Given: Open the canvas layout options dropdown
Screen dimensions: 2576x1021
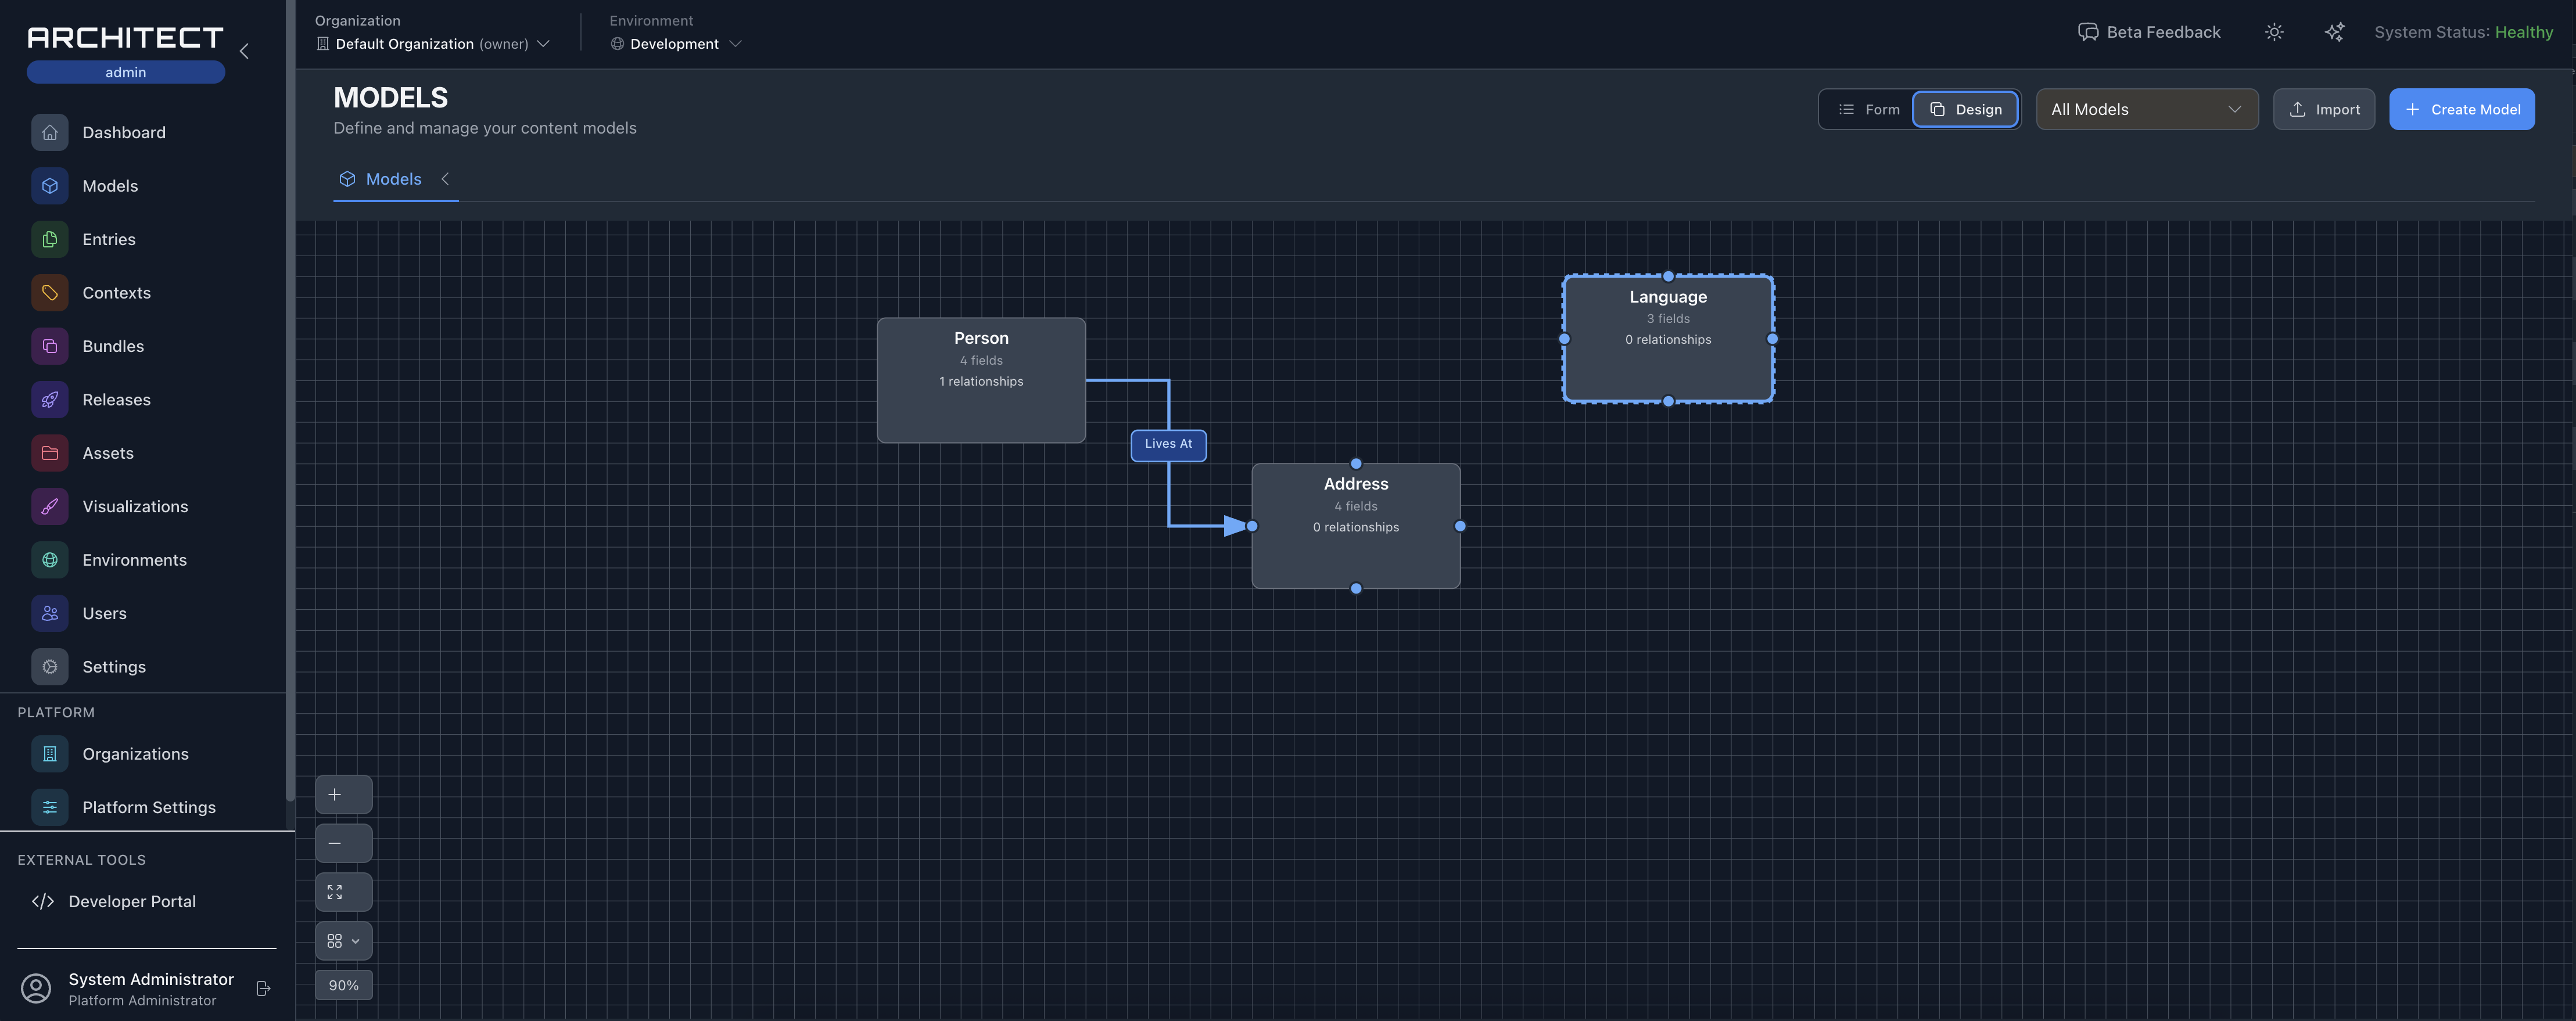Looking at the screenshot, I should coord(343,941).
